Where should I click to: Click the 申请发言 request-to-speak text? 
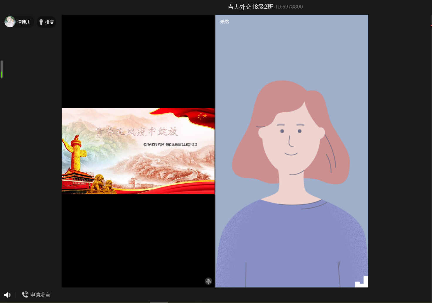(40, 295)
